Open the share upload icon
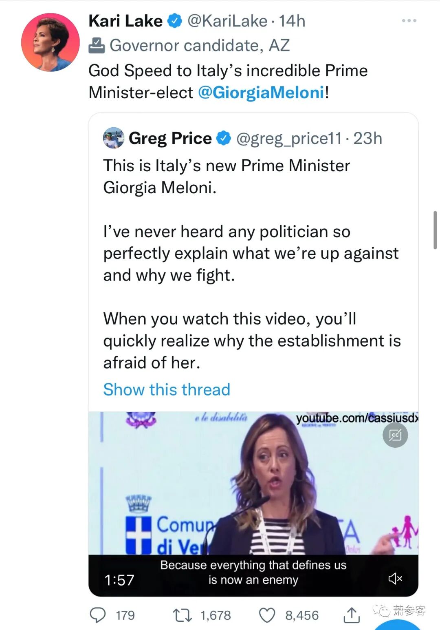 click(351, 615)
